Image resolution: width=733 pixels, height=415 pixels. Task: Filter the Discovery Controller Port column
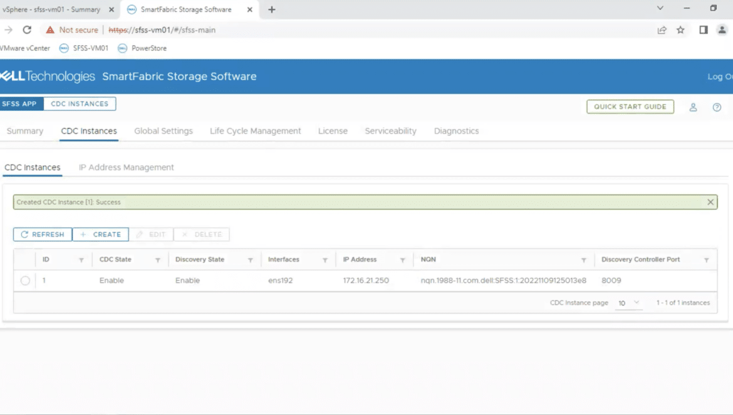click(706, 260)
